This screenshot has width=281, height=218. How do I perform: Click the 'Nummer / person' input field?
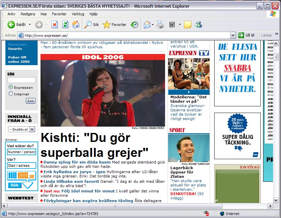pyautogui.click(x=22, y=152)
